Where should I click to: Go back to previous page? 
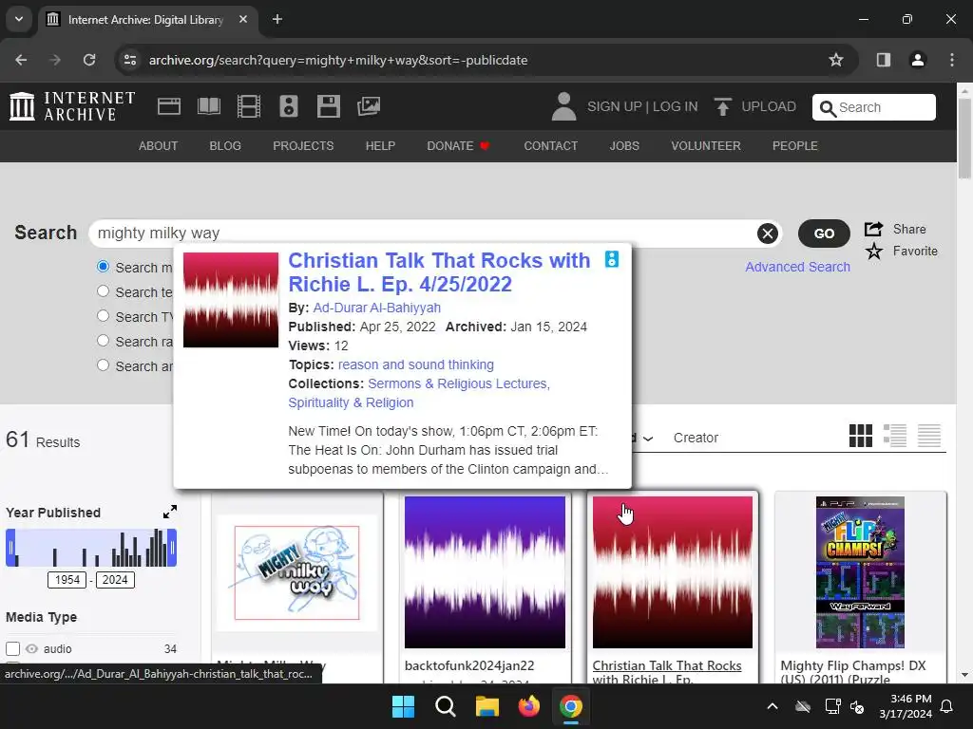(21, 60)
